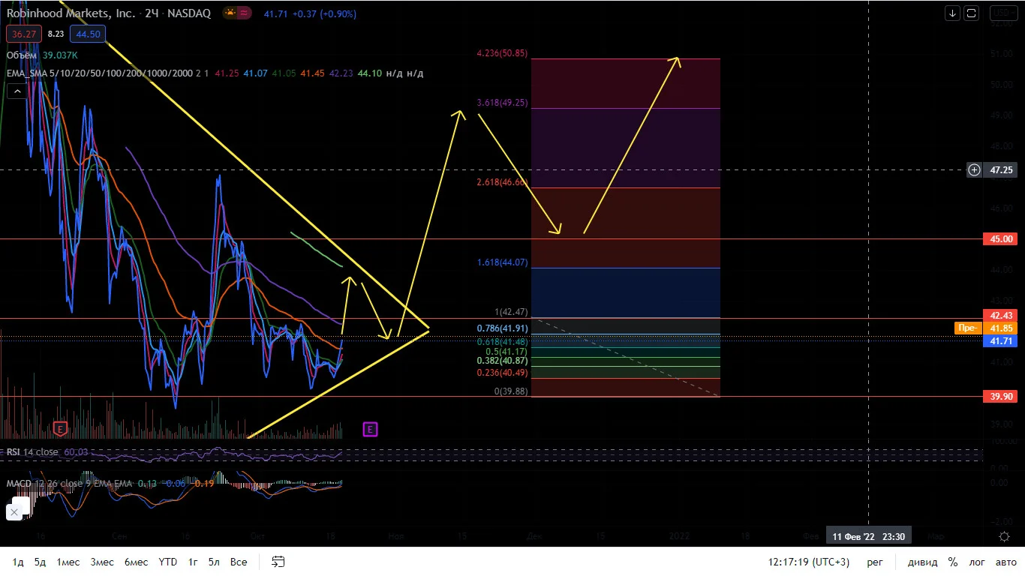Toggle auto scale 'авто'
The width and height of the screenshot is (1025, 576).
click(x=1005, y=562)
